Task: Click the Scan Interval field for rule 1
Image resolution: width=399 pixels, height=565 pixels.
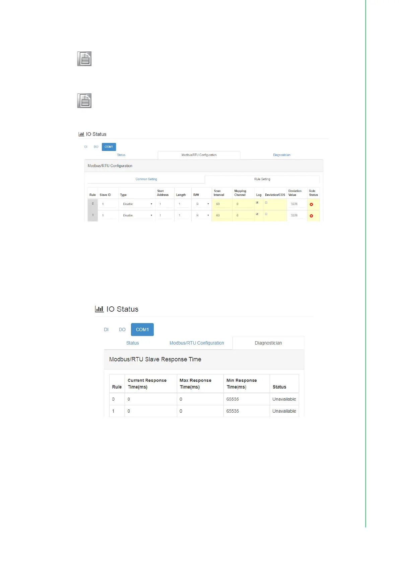Action: pyautogui.click(x=222, y=215)
